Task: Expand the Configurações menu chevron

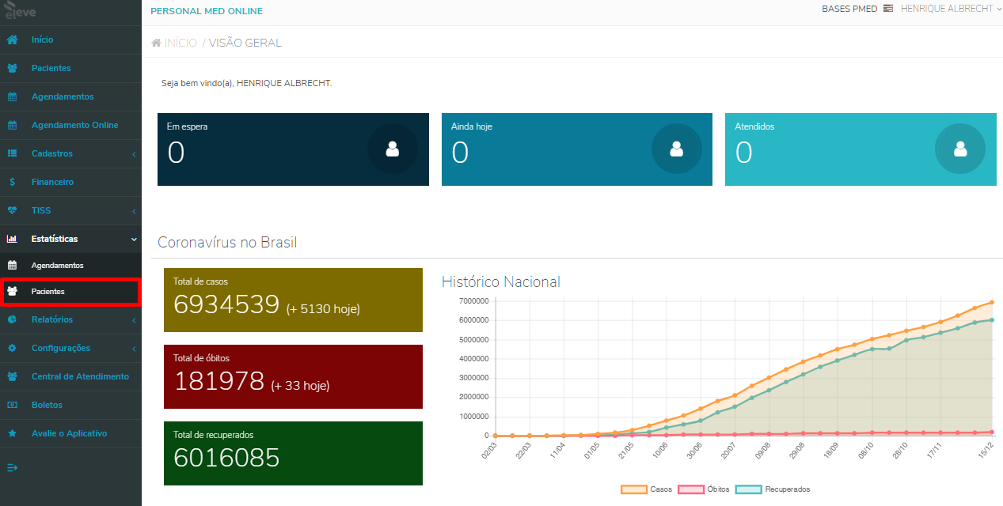Action: 134,349
